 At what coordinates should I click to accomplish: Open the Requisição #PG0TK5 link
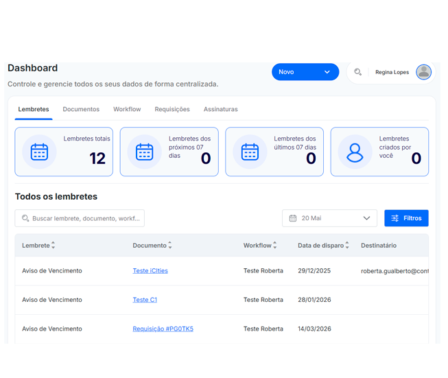tap(163, 329)
